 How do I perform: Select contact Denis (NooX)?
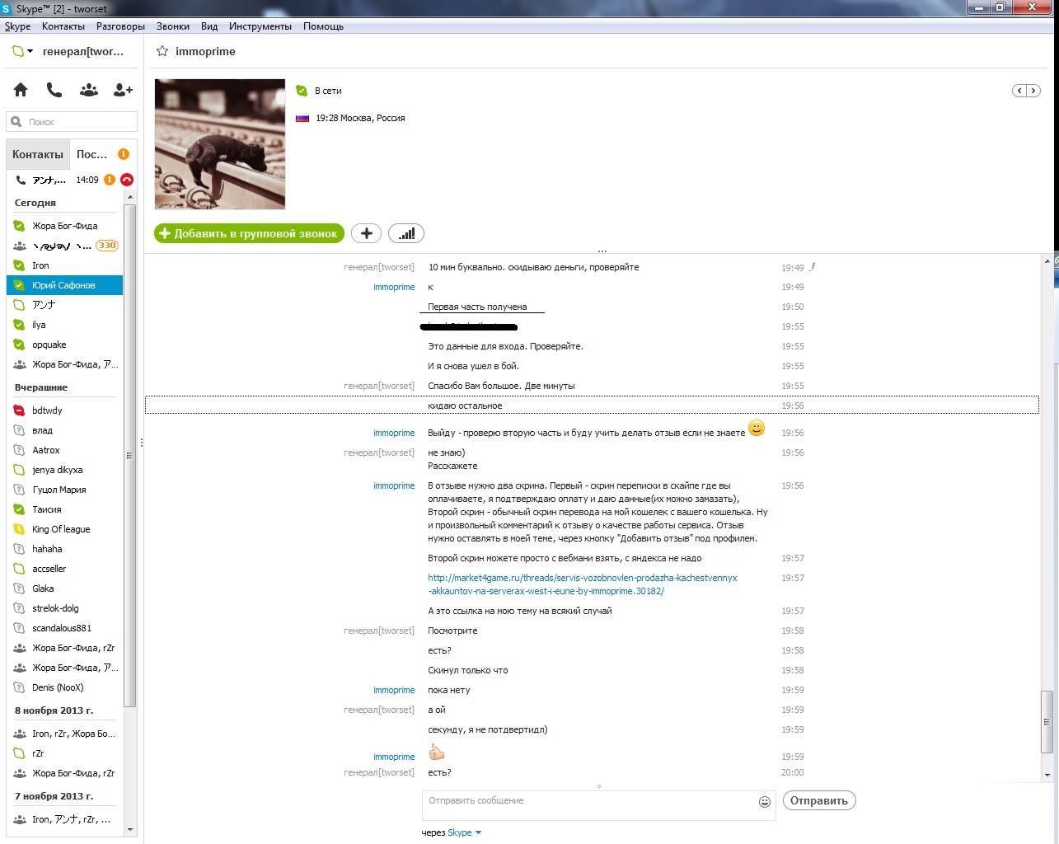pyautogui.click(x=64, y=687)
